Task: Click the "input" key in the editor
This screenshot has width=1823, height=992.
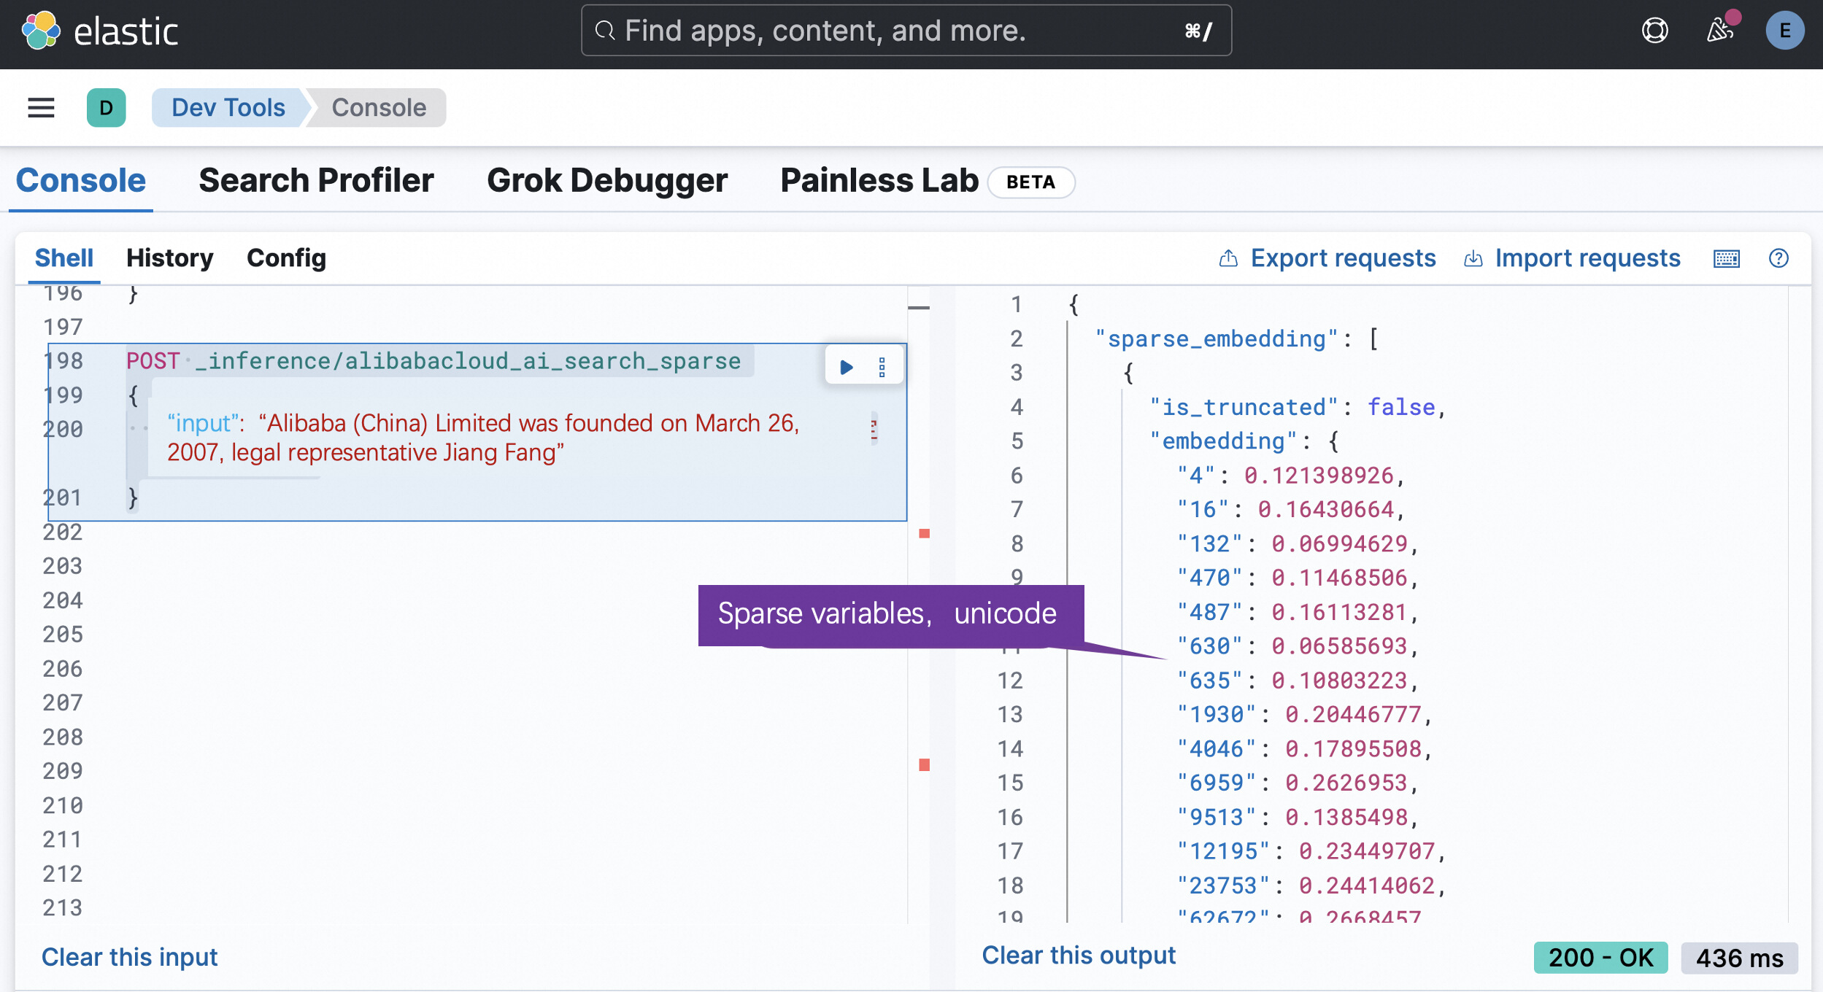Action: [205, 423]
